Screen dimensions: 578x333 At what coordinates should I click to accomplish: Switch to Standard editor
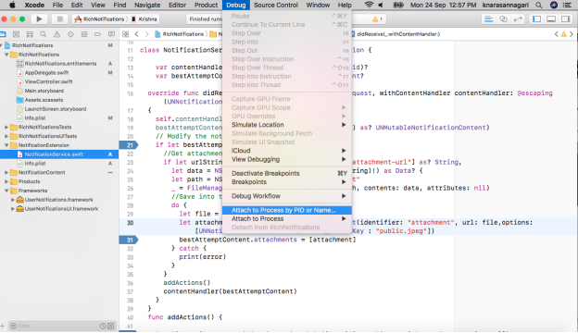coord(489,19)
